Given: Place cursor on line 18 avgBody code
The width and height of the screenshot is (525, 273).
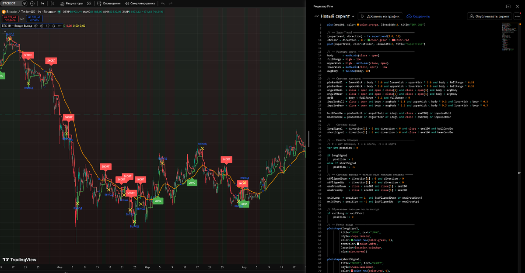Looking at the screenshot, I should (x=348, y=71).
